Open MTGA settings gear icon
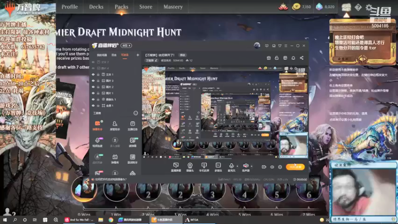Screen dimensions: 398x224 (x=369, y=7)
